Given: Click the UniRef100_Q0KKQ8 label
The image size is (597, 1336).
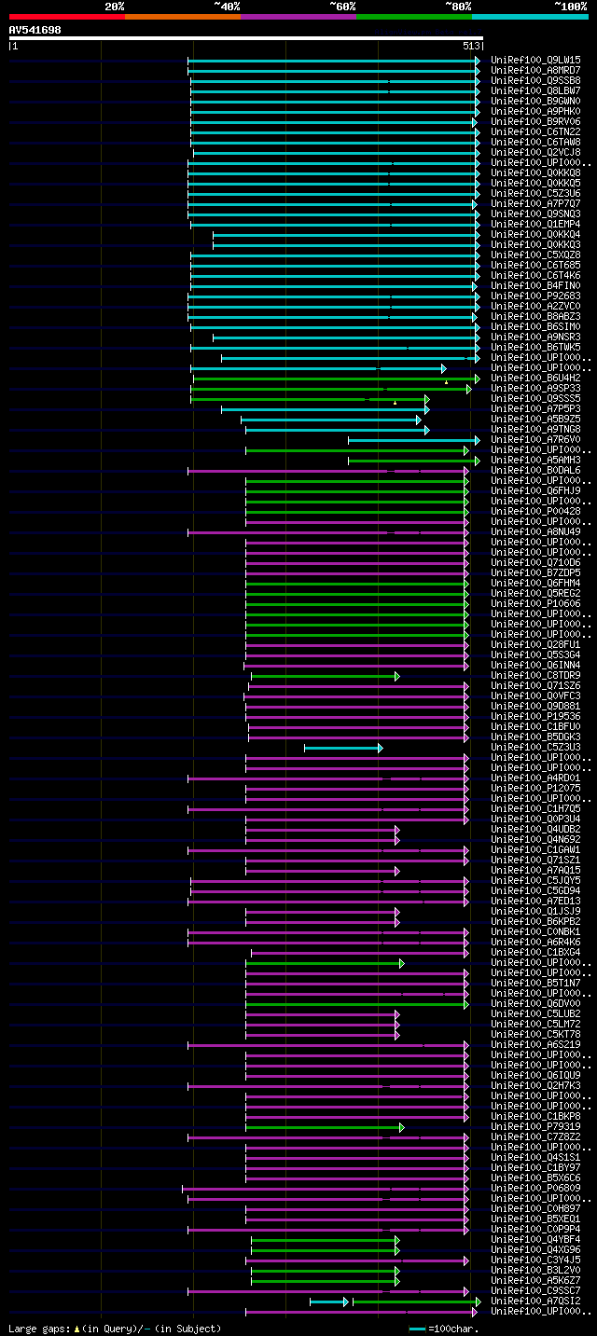Looking at the screenshot, I should click(535, 172).
